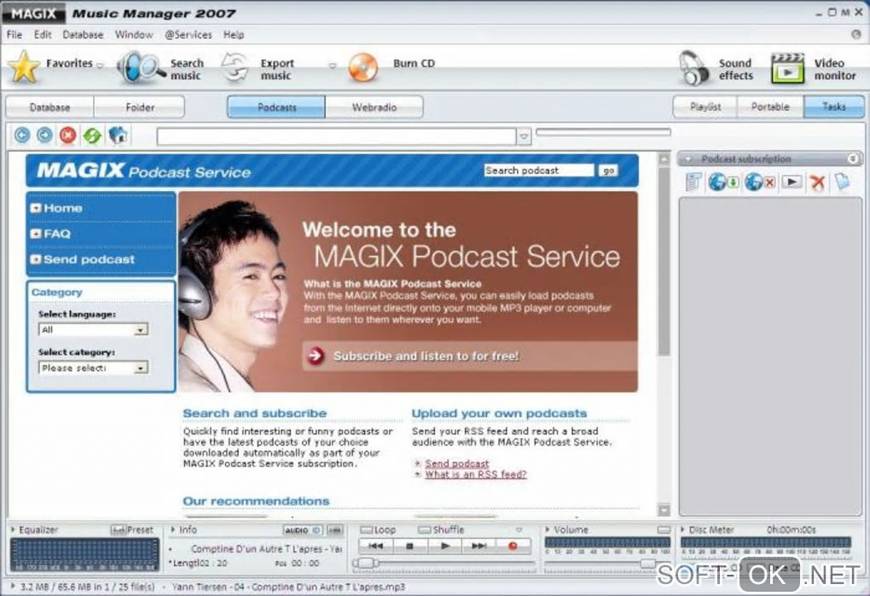Click the What is an RSS feed? link
Viewport: 870px width, 596px height.
click(x=476, y=474)
